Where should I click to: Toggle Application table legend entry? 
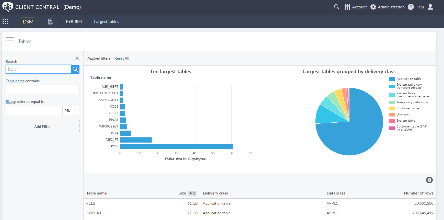point(408,79)
